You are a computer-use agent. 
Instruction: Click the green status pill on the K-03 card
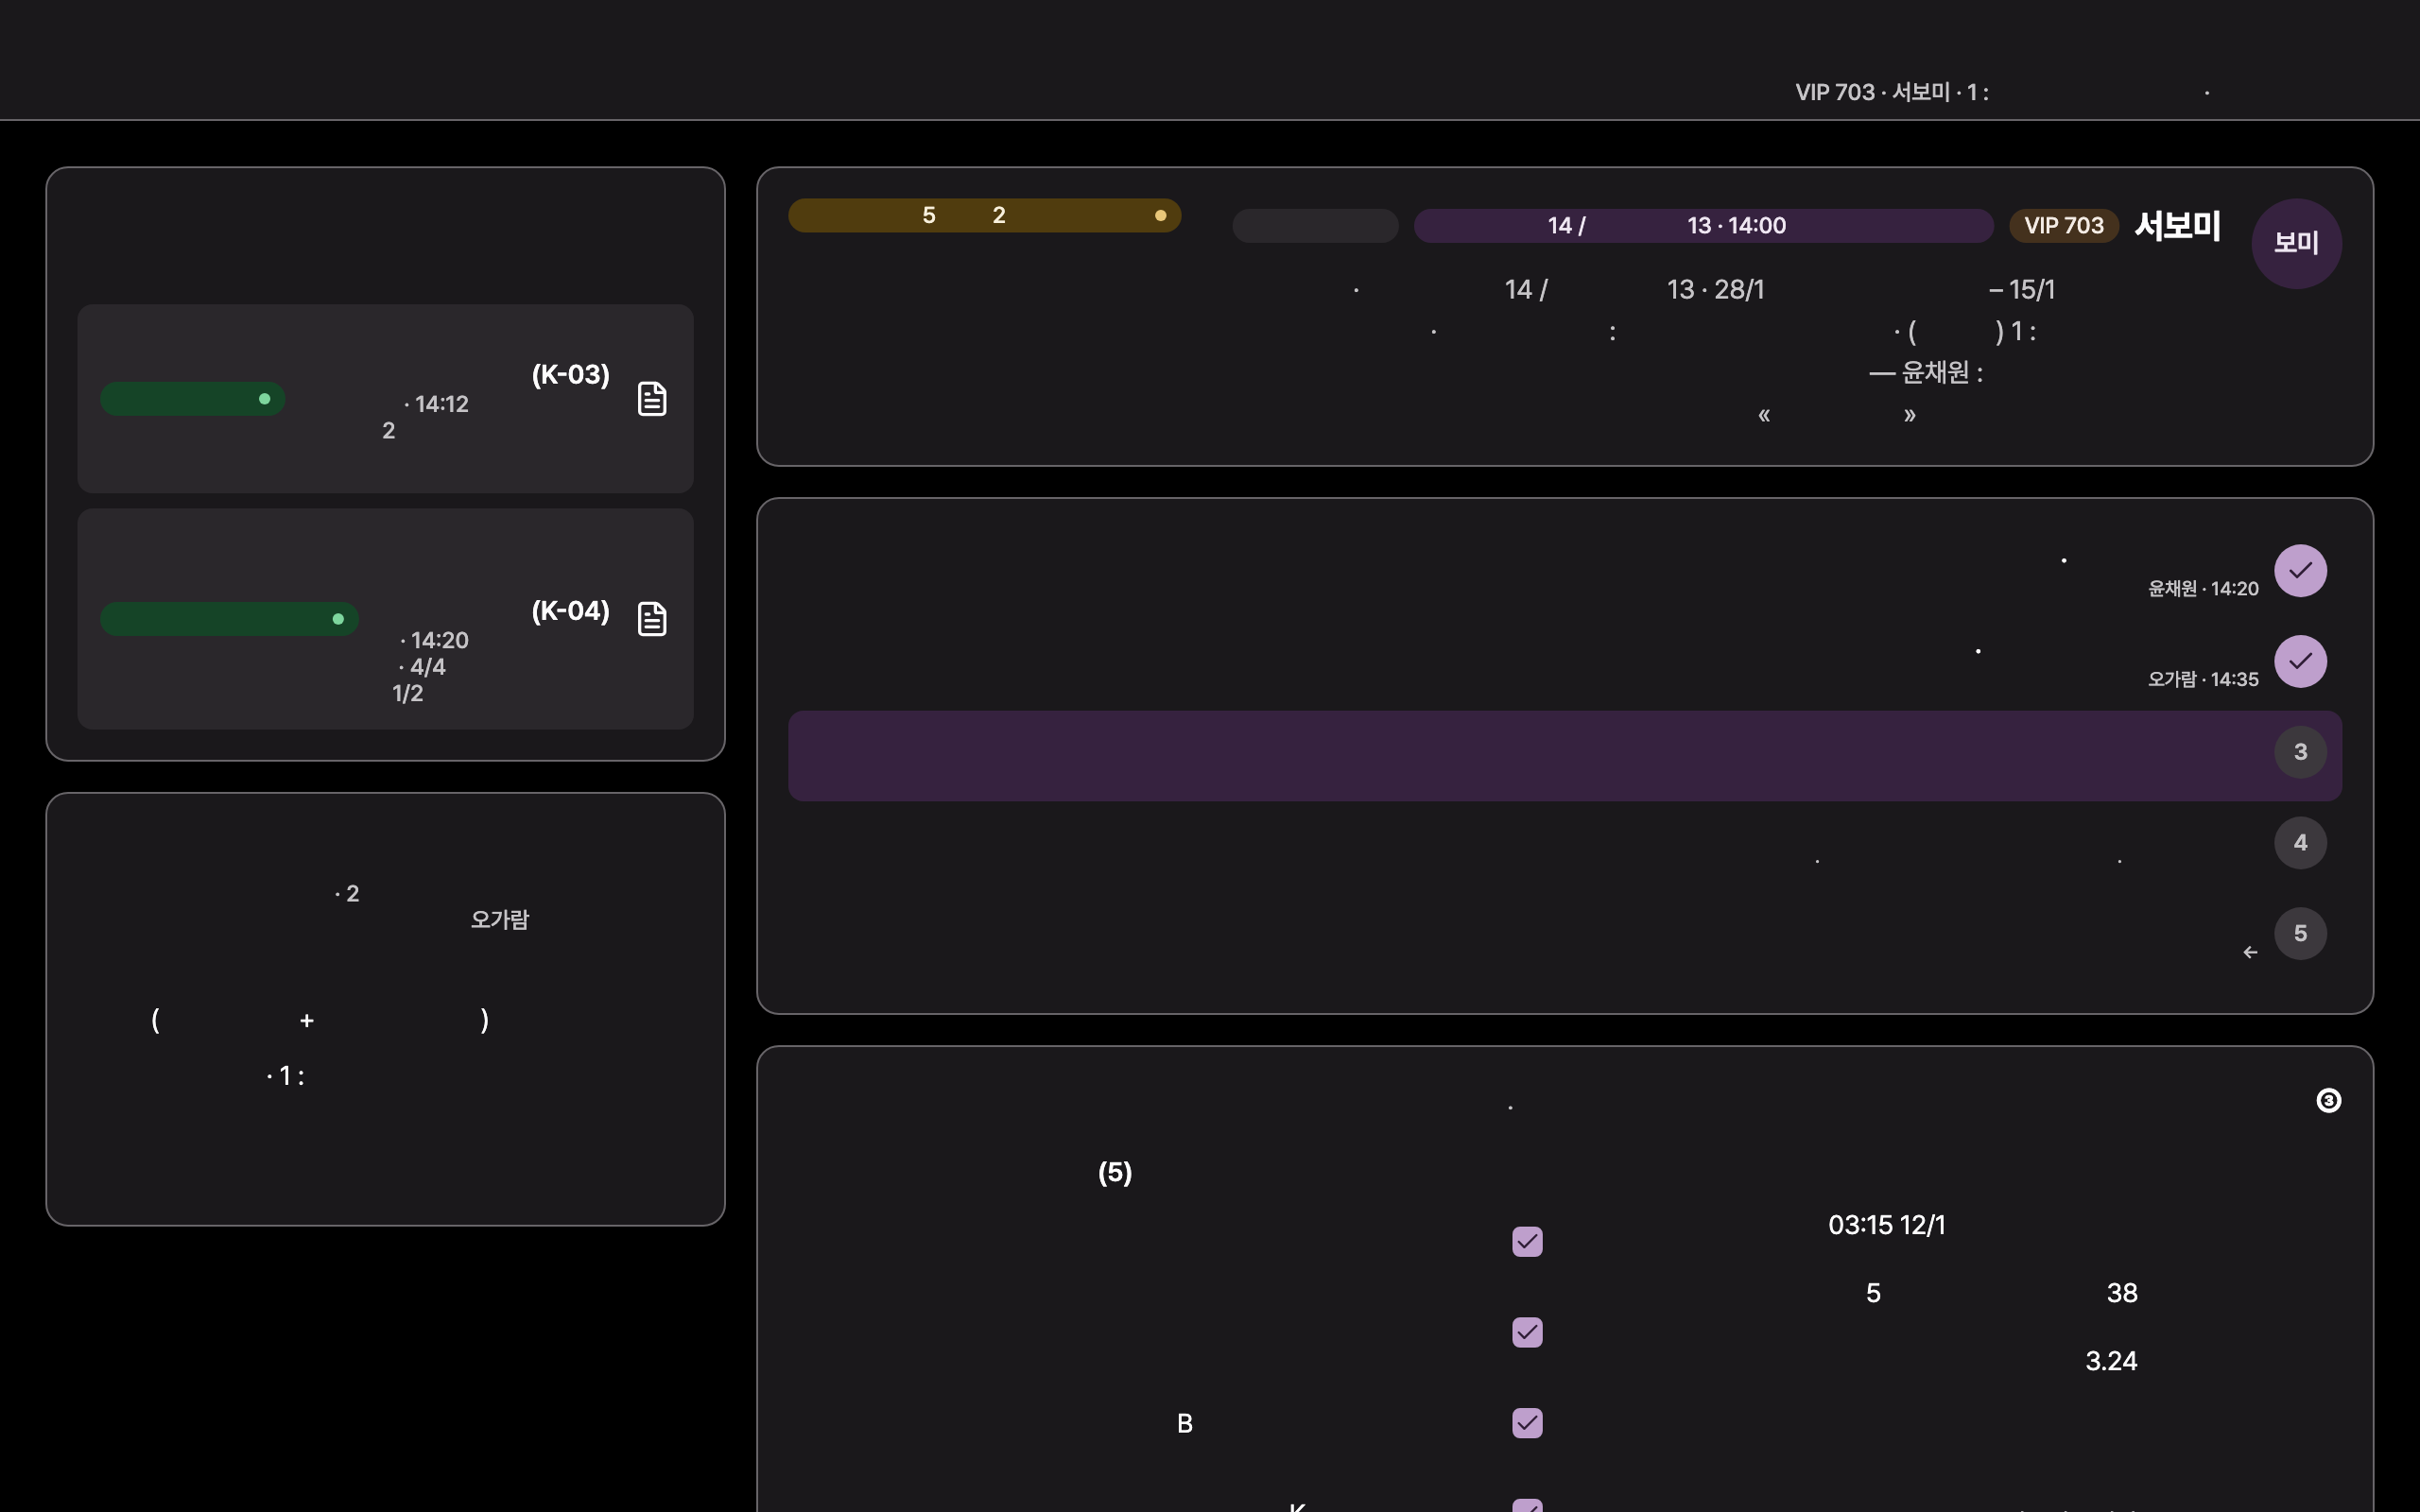[x=192, y=399]
